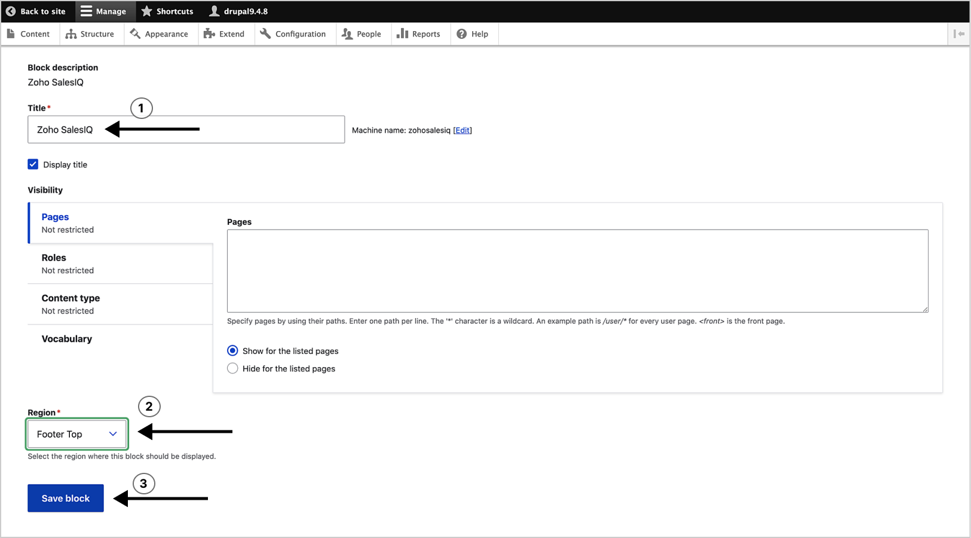The height and width of the screenshot is (538, 971).
Task: Click the Back to site arrow icon
Action: 11,11
